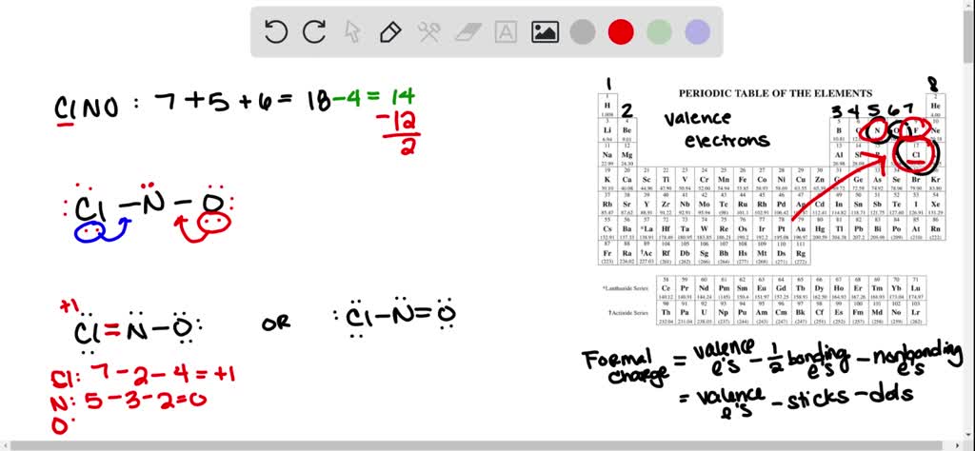
Task: Select the pointer selection tool
Action: 352,31
